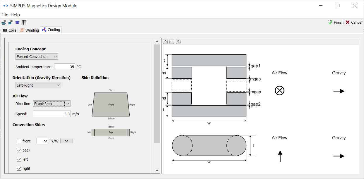The width and height of the screenshot is (364, 179).
Task: Zoom out of the core diagram
Action: coord(172,42)
